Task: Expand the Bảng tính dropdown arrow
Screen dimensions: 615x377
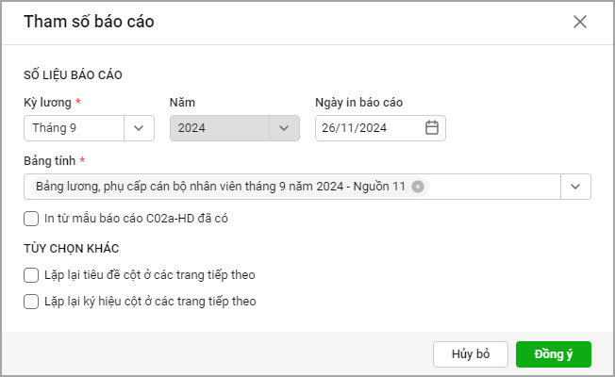Action: (576, 187)
